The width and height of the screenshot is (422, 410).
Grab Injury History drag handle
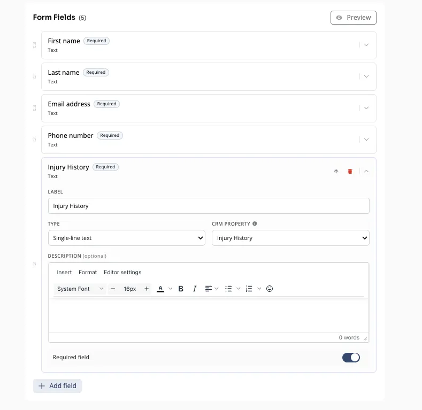coord(34,265)
